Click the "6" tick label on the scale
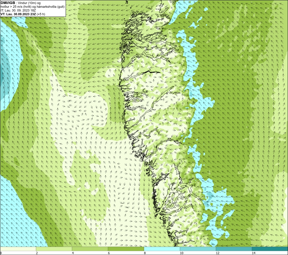This screenshot has height=255, width=288. [x=109, y=253]
